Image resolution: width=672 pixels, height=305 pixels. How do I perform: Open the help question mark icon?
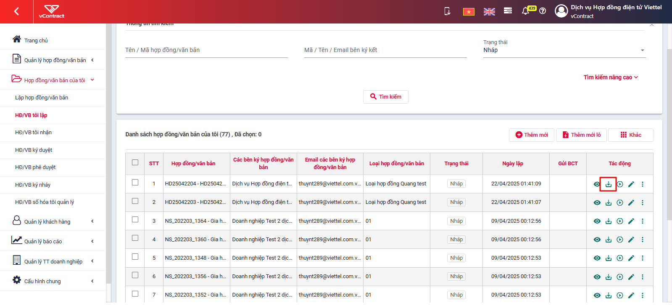[x=543, y=11]
